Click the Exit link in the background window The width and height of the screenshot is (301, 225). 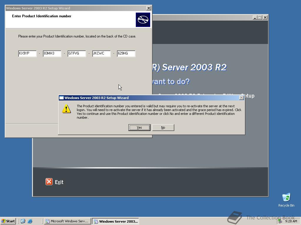tap(59, 182)
